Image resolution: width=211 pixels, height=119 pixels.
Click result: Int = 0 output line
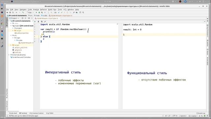tap(132, 29)
